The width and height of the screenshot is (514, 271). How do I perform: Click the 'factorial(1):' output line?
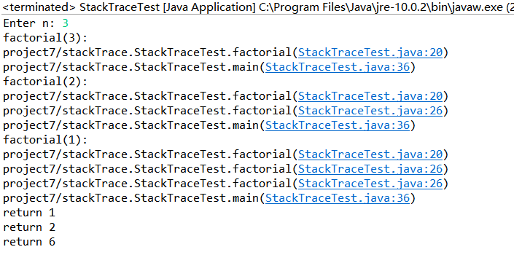pos(45,140)
